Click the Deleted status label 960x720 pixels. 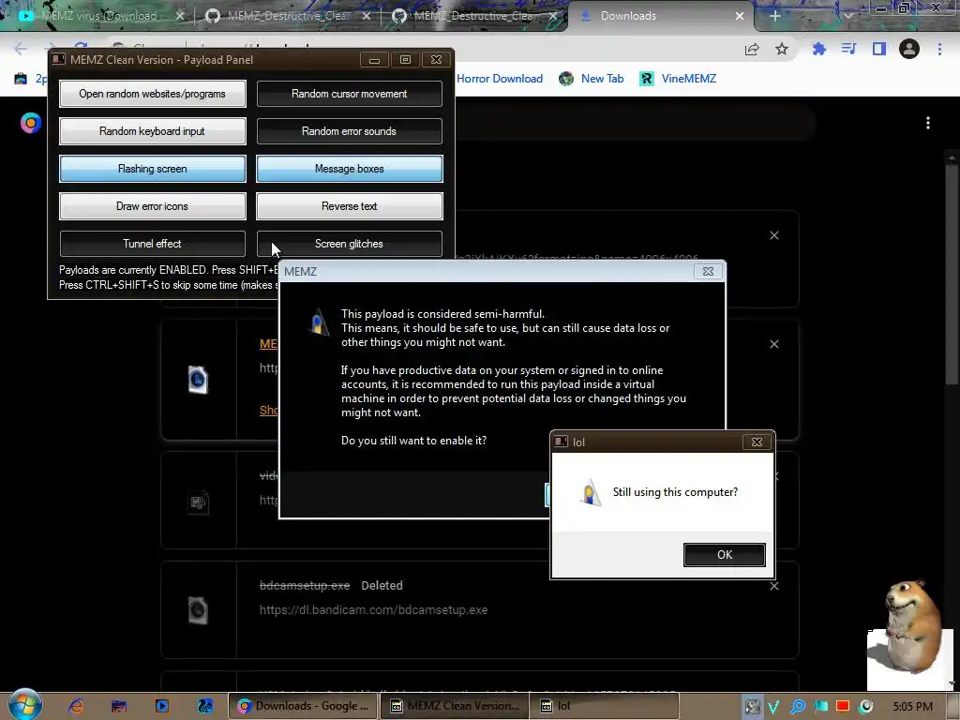tap(382, 586)
